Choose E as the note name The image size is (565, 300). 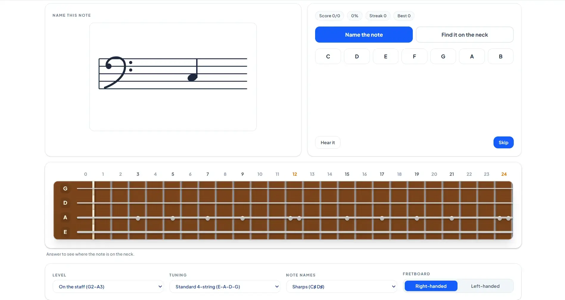tap(385, 56)
